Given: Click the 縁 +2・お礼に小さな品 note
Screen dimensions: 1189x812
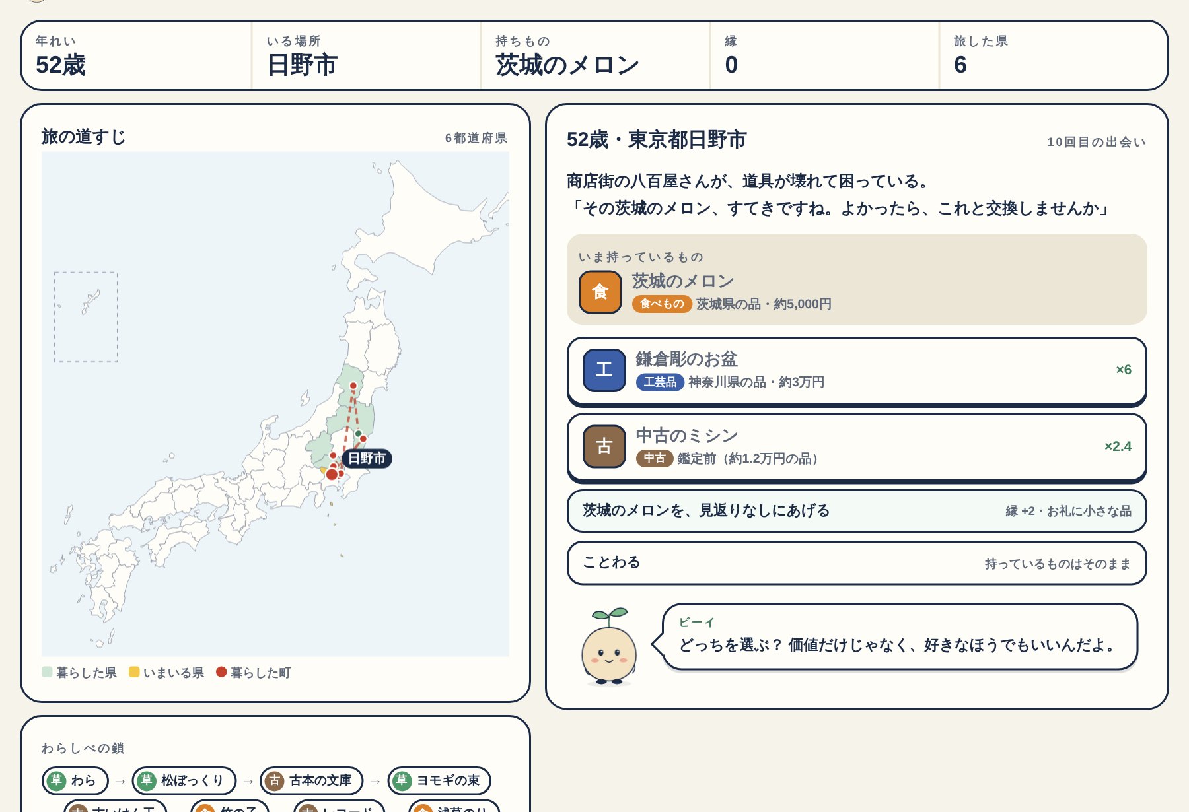Looking at the screenshot, I should pos(1068,511).
